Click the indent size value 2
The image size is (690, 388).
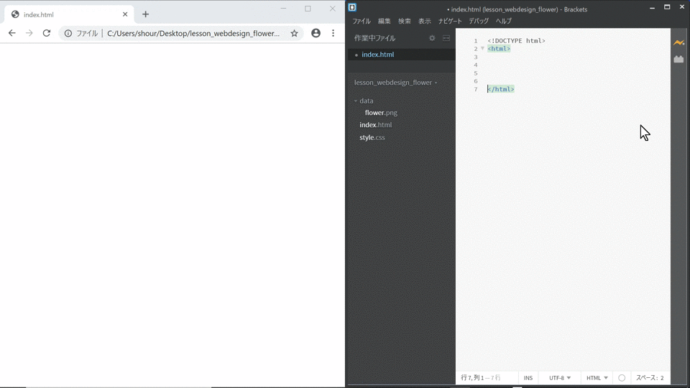662,378
